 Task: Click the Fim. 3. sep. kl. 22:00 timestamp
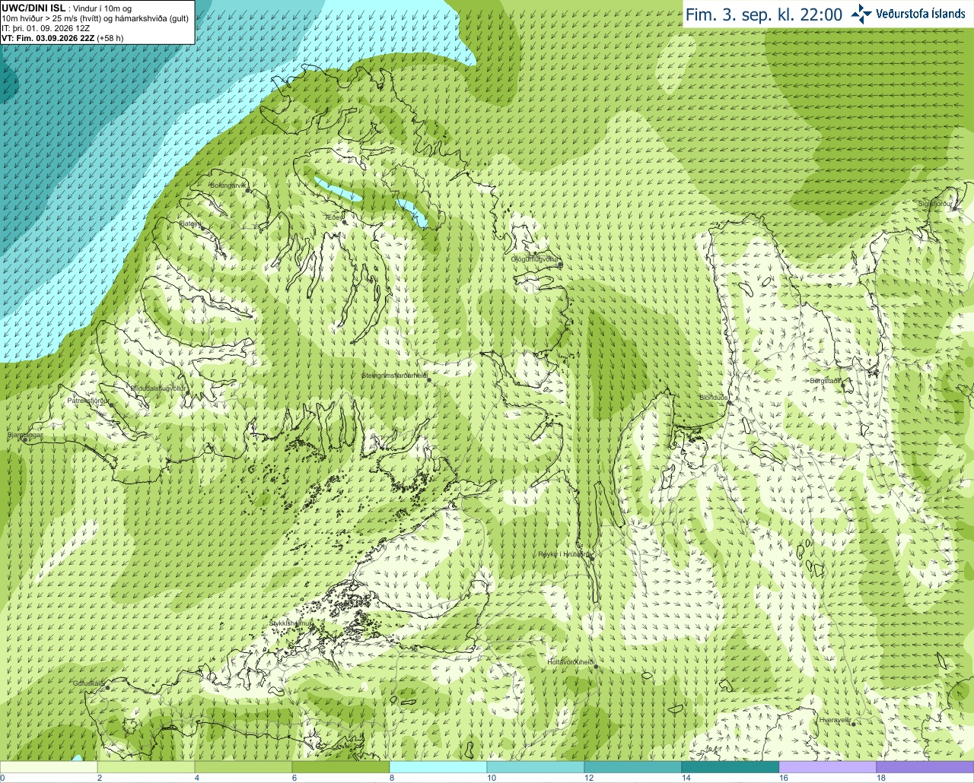tap(764, 14)
